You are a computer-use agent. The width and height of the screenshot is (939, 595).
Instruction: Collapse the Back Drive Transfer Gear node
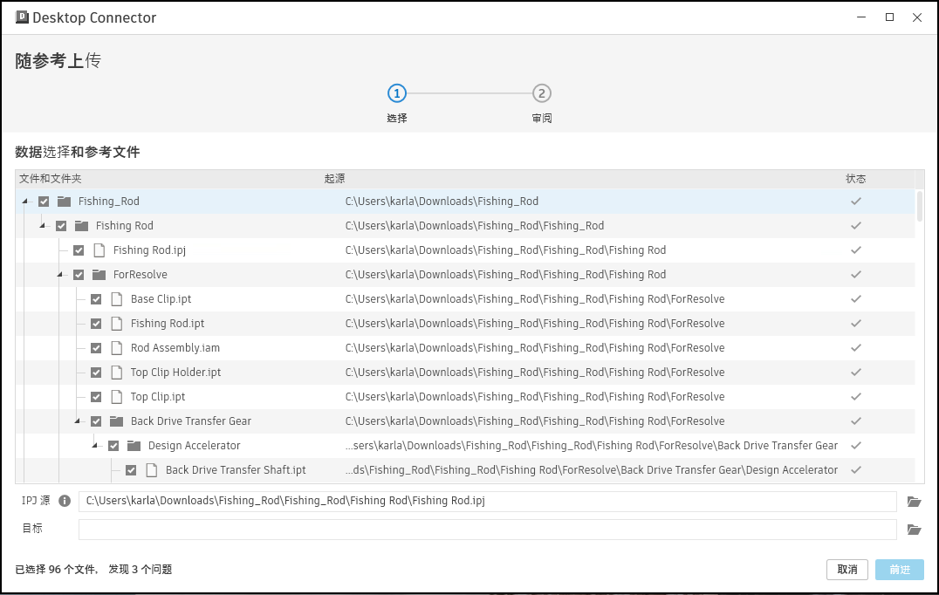click(x=78, y=421)
